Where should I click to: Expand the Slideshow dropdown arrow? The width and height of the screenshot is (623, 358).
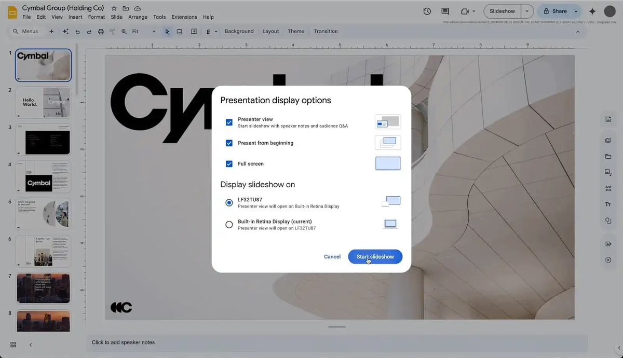527,11
